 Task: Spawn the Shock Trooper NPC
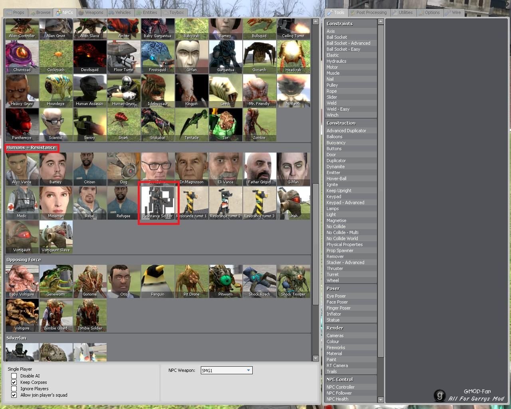293,281
